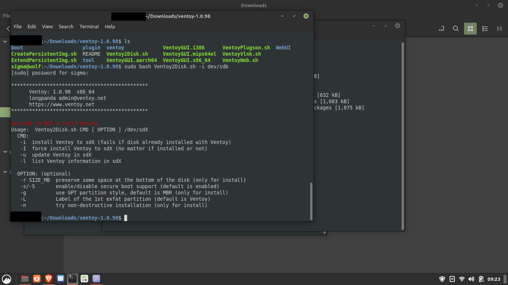Open File menu in terminal
This screenshot has height=285, width=508.
(18, 27)
